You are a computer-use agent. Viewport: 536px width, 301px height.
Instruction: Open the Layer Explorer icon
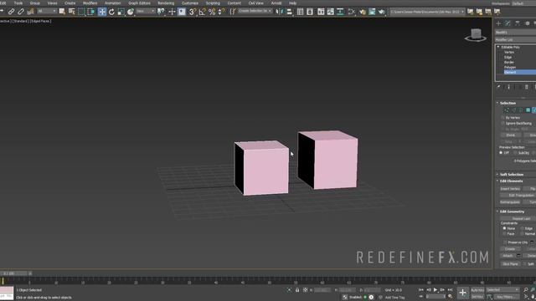coord(310,12)
